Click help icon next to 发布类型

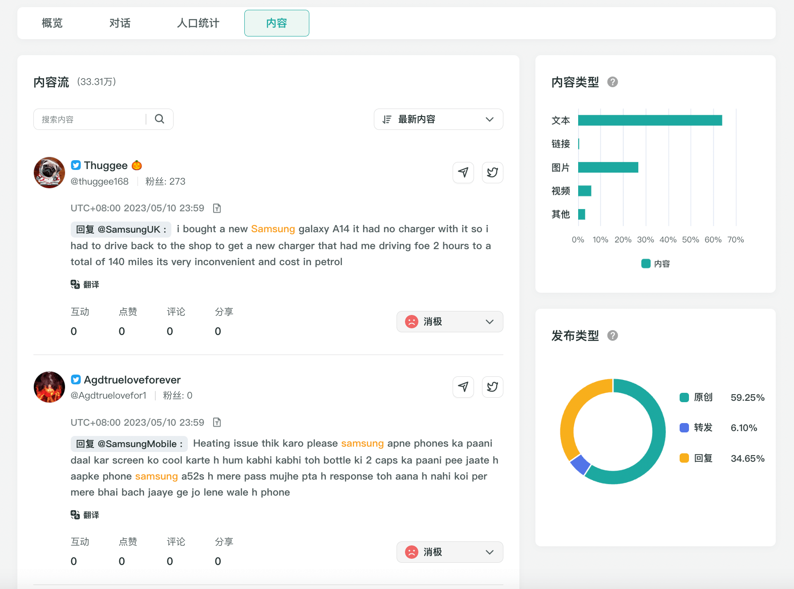[612, 336]
